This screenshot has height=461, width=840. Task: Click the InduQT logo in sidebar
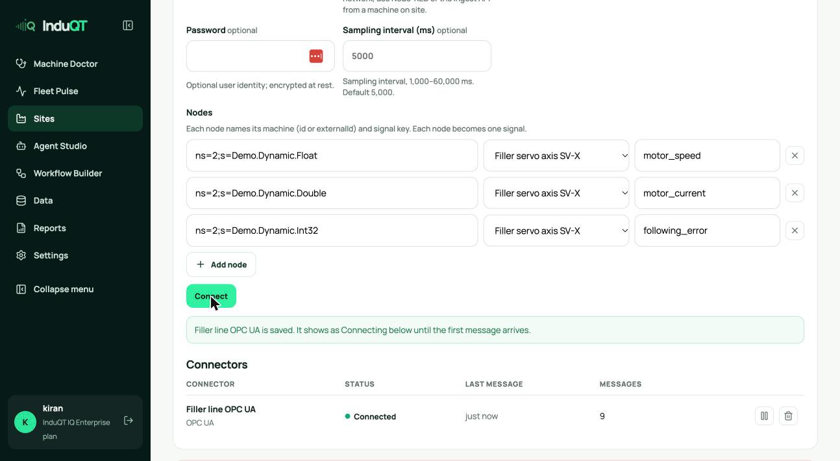[51, 25]
